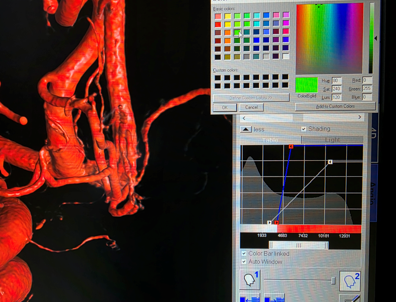Click the red upper curve control point
Viewport: 396px width, 302px height.
click(291, 146)
